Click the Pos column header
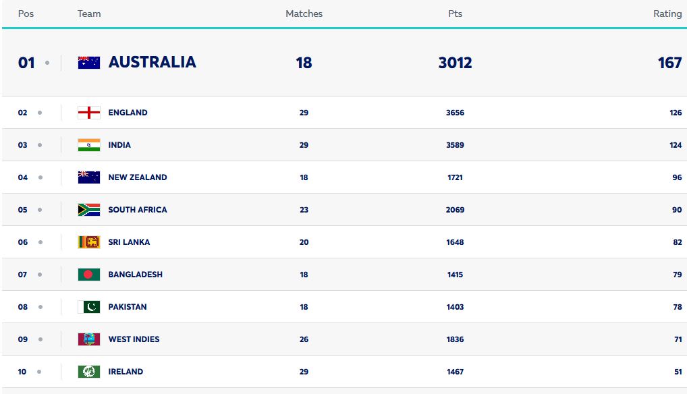 coord(26,13)
